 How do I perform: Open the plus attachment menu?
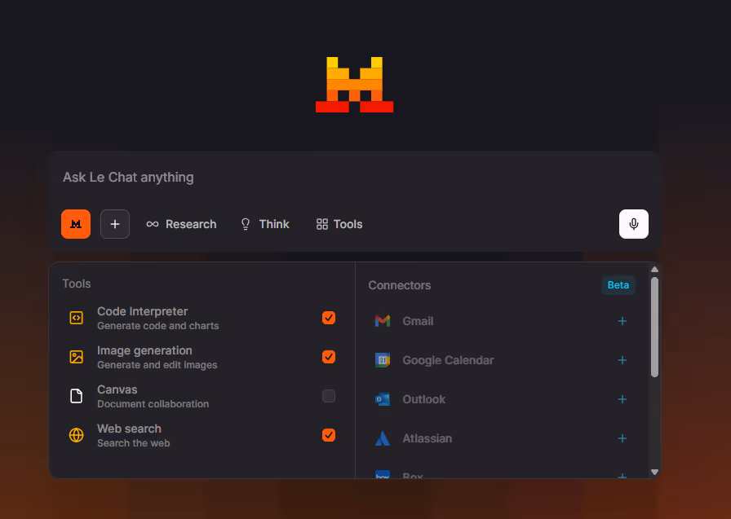114,223
